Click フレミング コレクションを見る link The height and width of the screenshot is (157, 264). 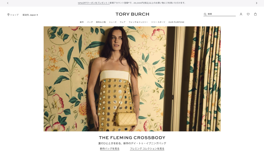[x=147, y=149]
